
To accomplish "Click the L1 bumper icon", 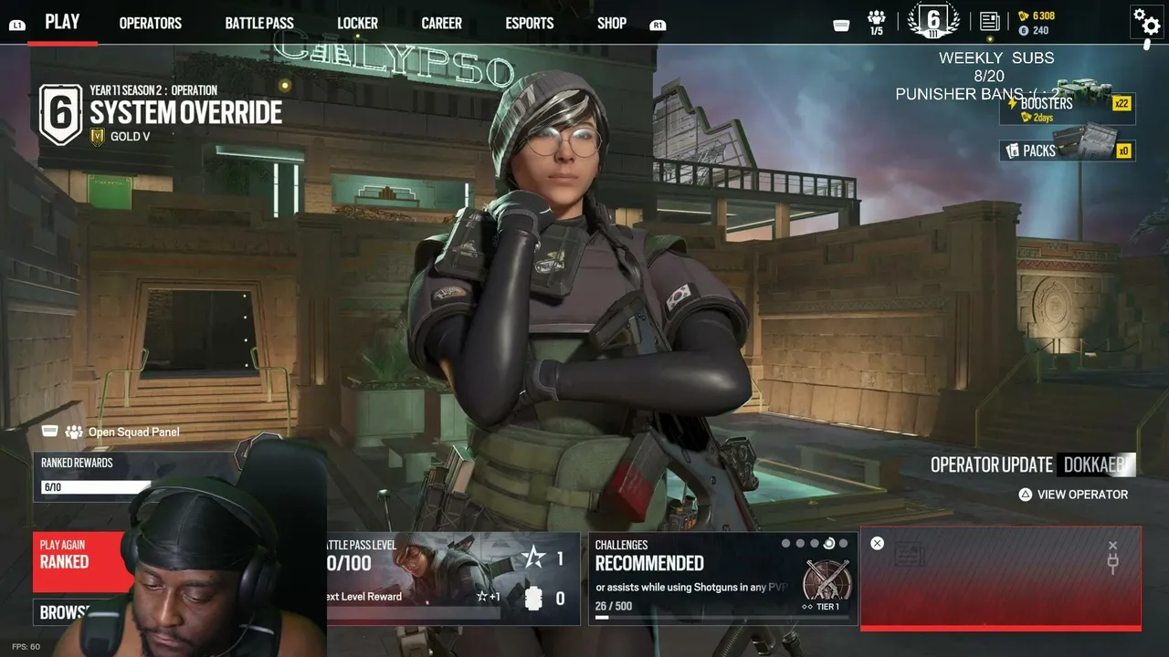I will click(x=17, y=26).
